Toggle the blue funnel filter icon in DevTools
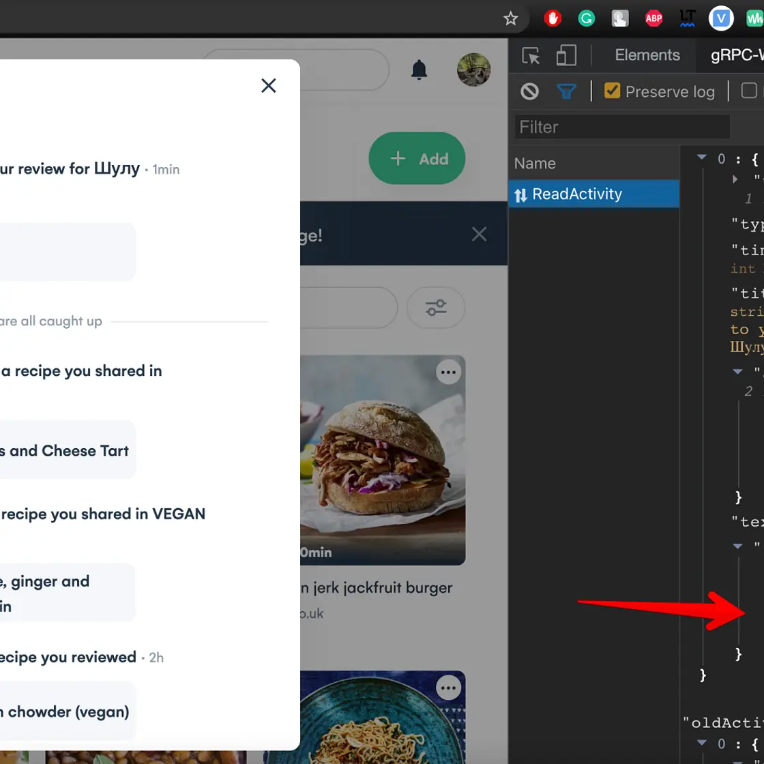764x764 pixels. [x=566, y=91]
